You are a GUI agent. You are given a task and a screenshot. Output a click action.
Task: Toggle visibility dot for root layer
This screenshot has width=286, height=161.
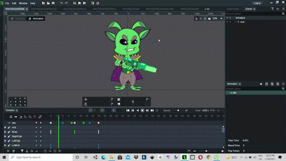pos(36,127)
